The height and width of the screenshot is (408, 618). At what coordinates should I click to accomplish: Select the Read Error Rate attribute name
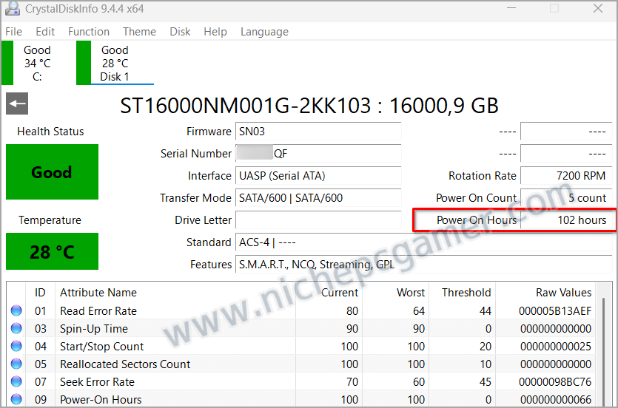98,311
